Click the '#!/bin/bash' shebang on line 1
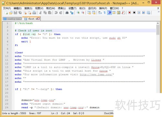 click(x=24, y=23)
